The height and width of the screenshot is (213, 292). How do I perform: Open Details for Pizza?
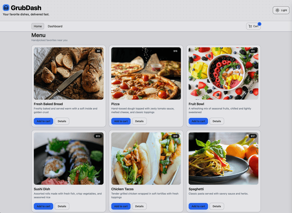pos(139,121)
